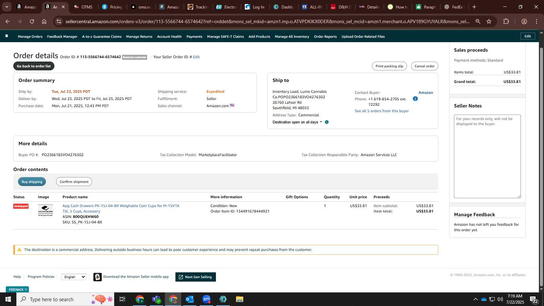The height and width of the screenshot is (306, 544).
Task: Click the Next Gen Selling button
Action: (x=195, y=277)
